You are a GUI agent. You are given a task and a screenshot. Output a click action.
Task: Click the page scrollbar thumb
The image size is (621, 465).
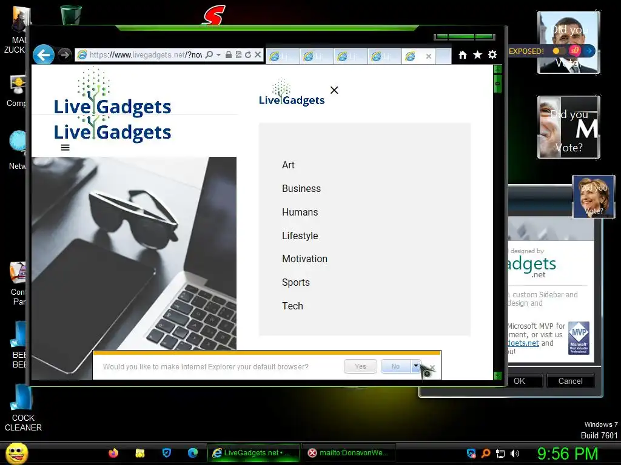[497, 84]
